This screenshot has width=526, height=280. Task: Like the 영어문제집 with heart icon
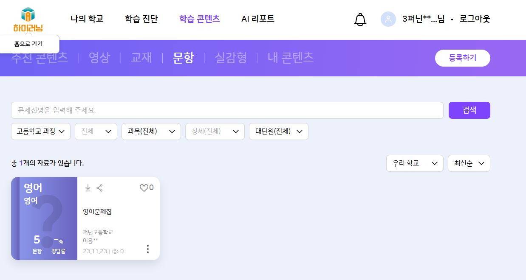[x=144, y=188]
